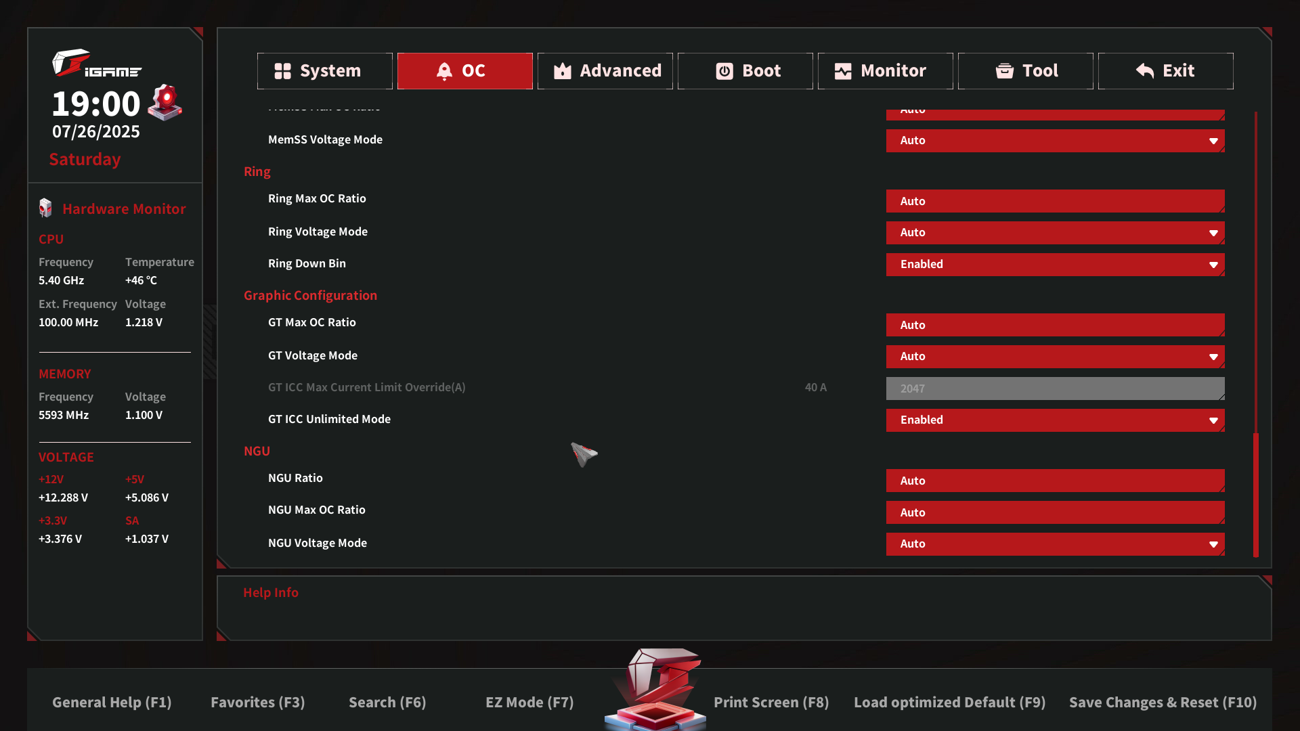Click Load optimized Default (F9)
Image resolution: width=1300 pixels, height=731 pixels.
[x=949, y=703]
